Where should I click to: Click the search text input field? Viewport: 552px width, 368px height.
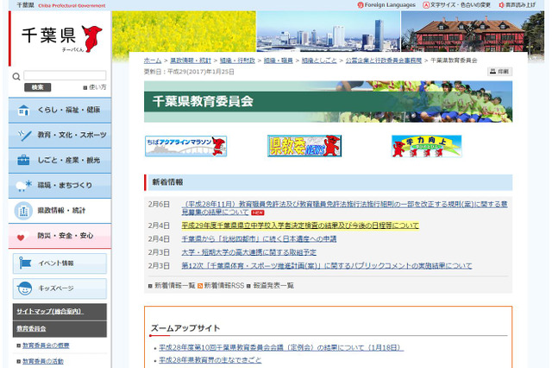pyautogui.click(x=65, y=75)
